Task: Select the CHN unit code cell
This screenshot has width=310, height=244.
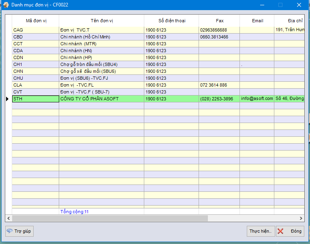Action: pyautogui.click(x=36, y=71)
